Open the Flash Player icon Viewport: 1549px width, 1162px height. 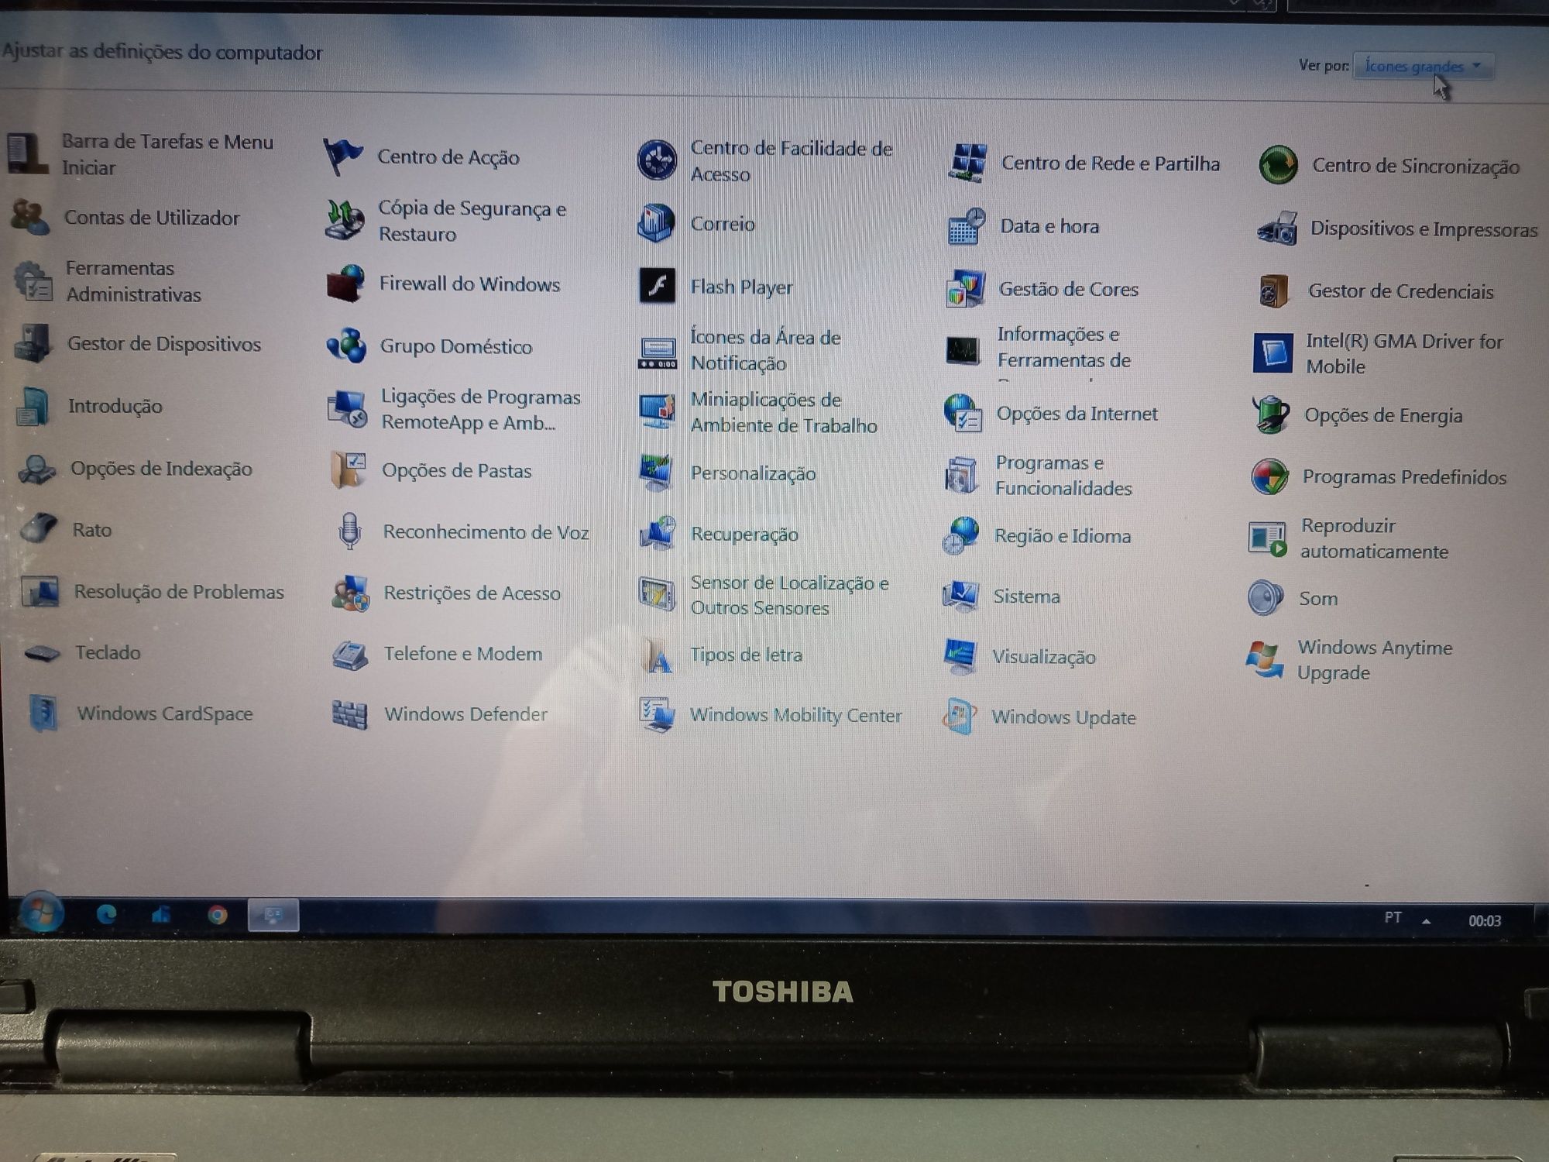click(657, 286)
